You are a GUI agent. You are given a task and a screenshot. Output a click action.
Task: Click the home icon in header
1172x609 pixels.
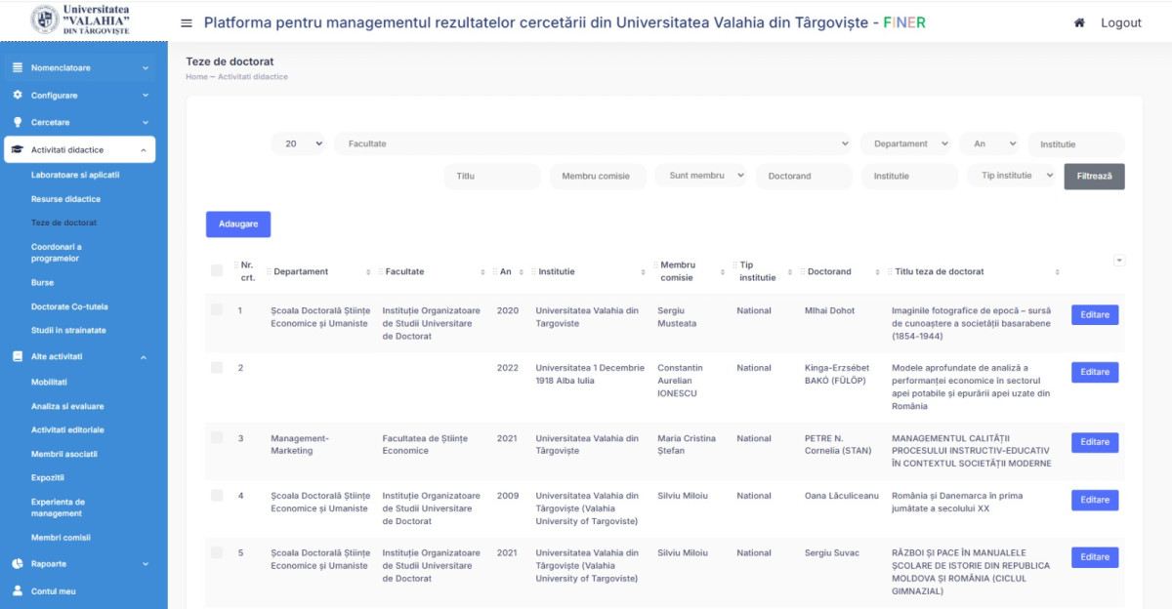[x=1079, y=22]
